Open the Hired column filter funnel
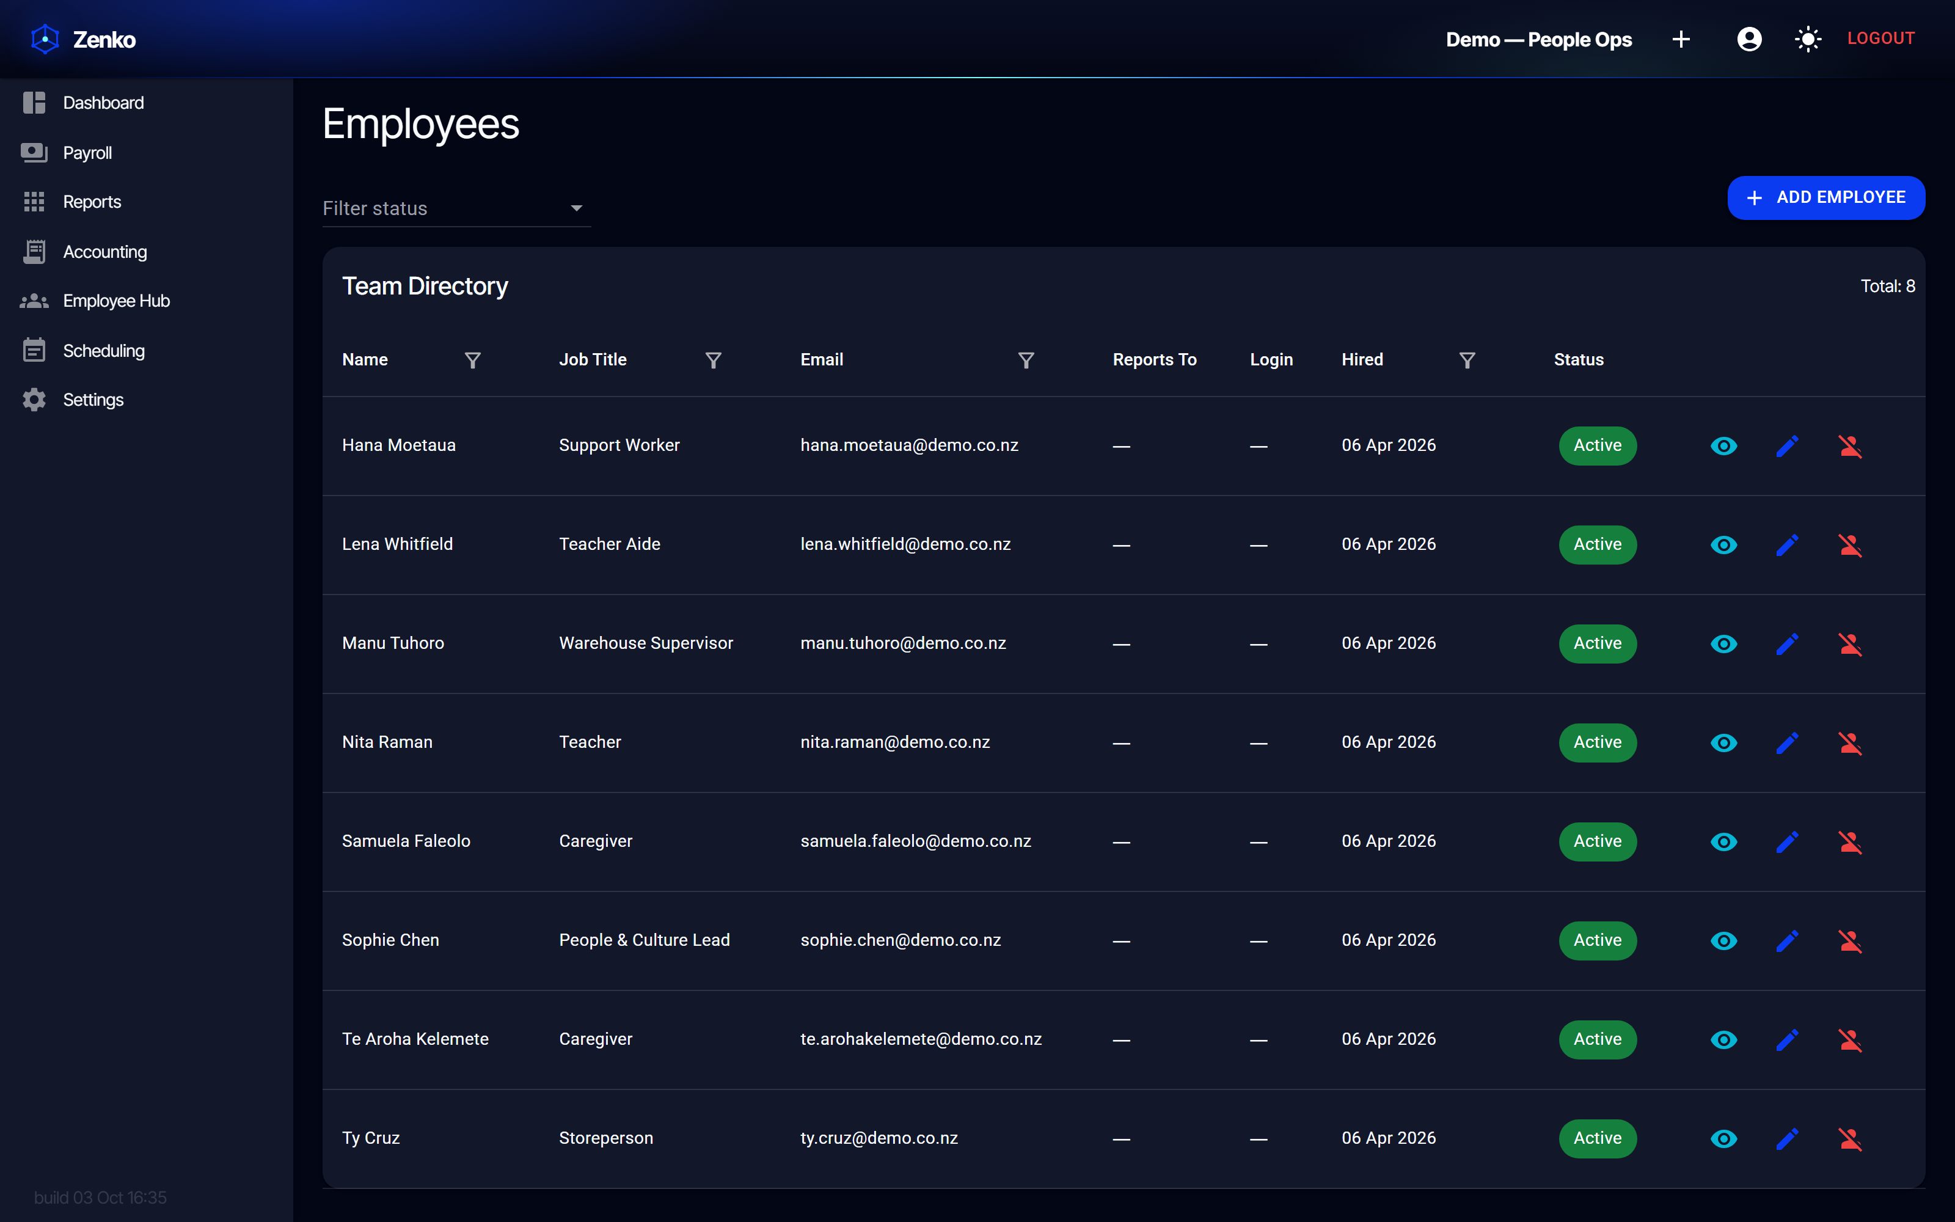 click(1467, 360)
